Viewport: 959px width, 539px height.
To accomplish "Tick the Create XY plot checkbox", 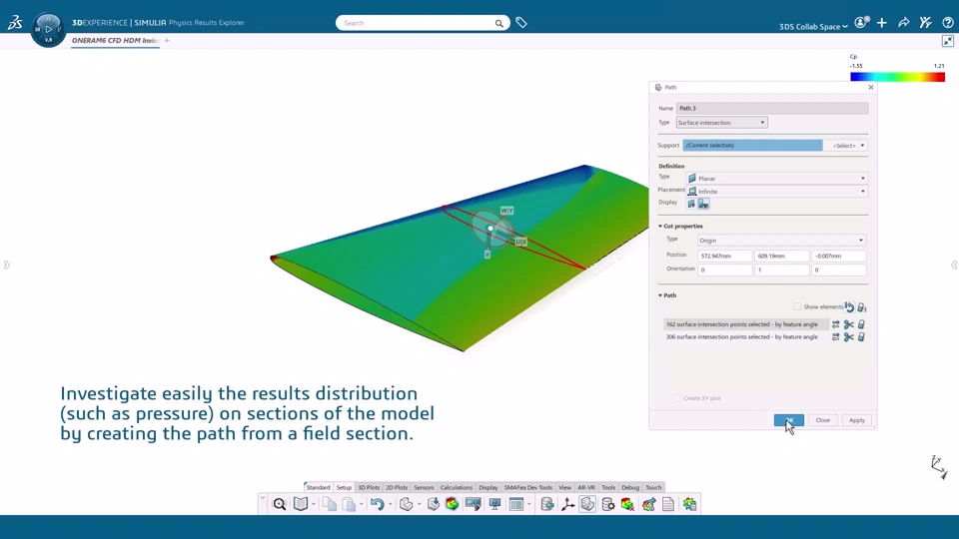I will click(677, 398).
